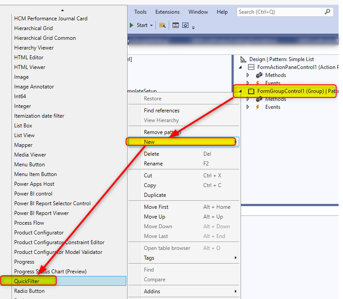Image resolution: width=343 pixels, height=299 pixels.
Task: Select Power BI Report Selector Control entry
Action: click(52, 203)
